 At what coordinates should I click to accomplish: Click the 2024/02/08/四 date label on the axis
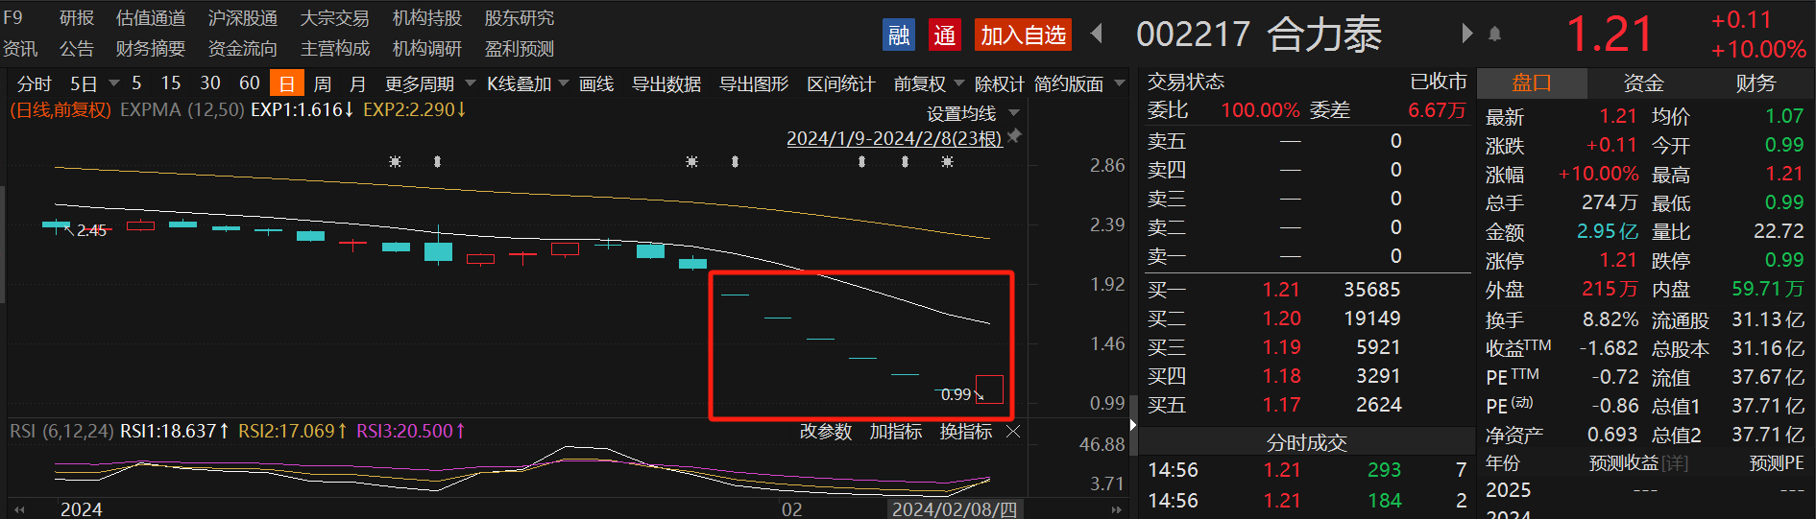pos(955,509)
